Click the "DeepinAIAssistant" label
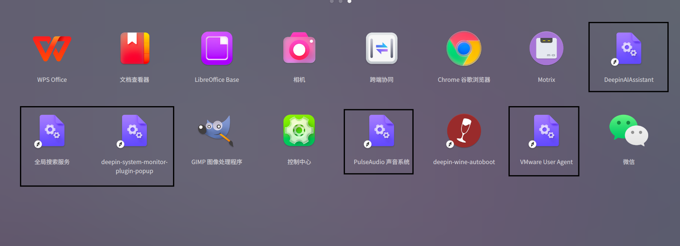 [x=629, y=80]
